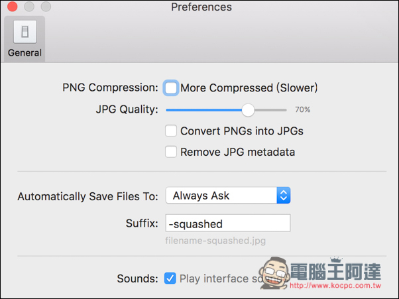This screenshot has height=299, width=399.
Task: Enable Remove JPG metadata option
Action: (x=171, y=152)
